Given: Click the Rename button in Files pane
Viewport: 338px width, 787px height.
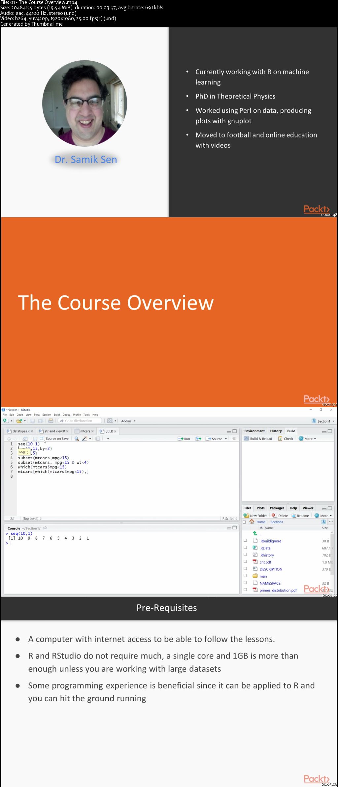Looking at the screenshot, I should (300, 516).
